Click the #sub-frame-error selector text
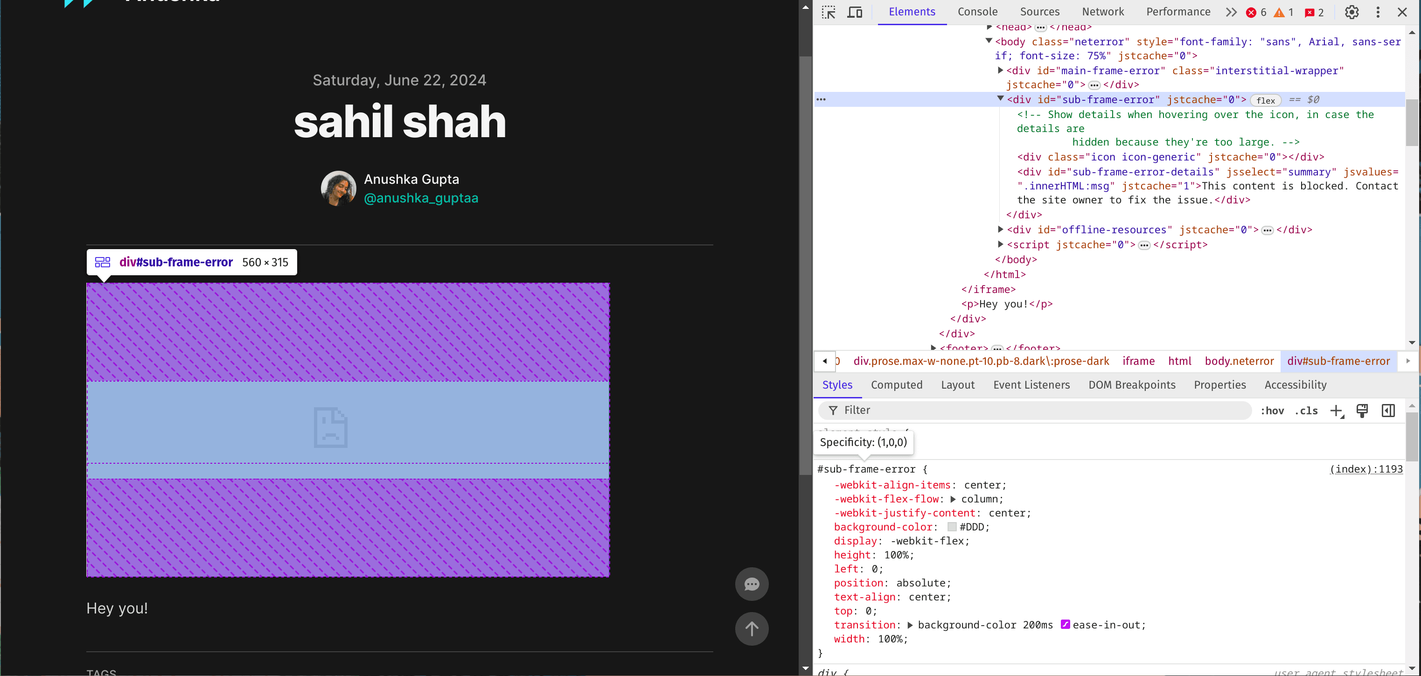 [x=866, y=469]
